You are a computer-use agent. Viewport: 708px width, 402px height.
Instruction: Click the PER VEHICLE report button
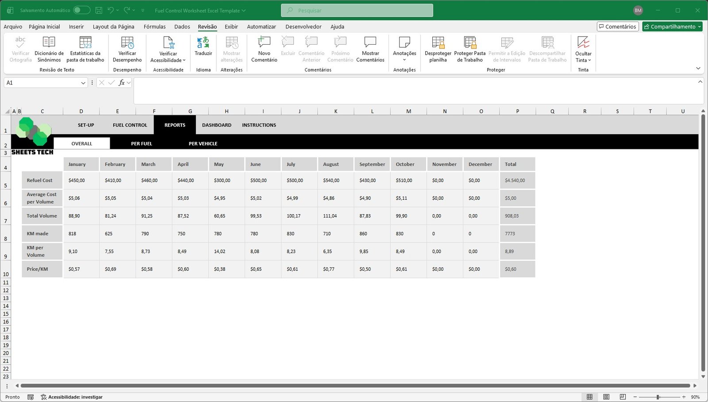pos(203,144)
